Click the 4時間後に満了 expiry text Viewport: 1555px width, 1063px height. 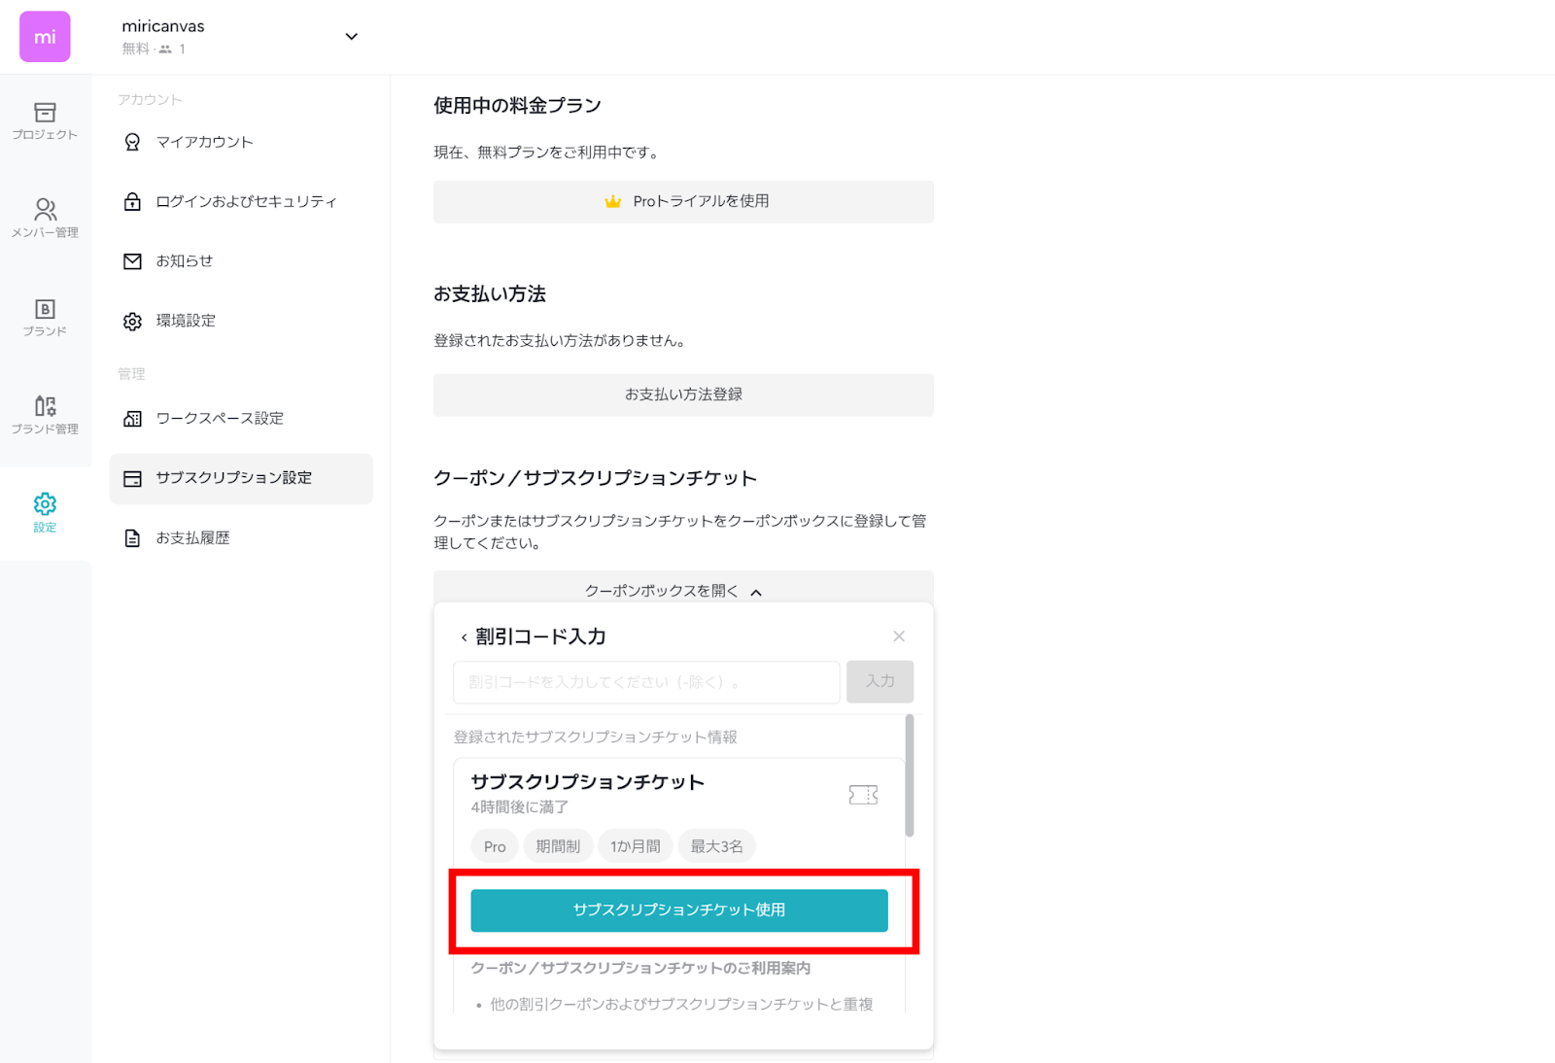tap(520, 807)
